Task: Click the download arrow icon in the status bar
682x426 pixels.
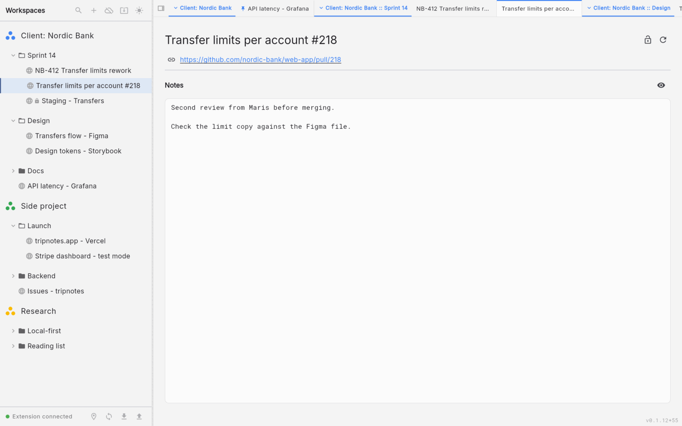Action: coord(124,417)
